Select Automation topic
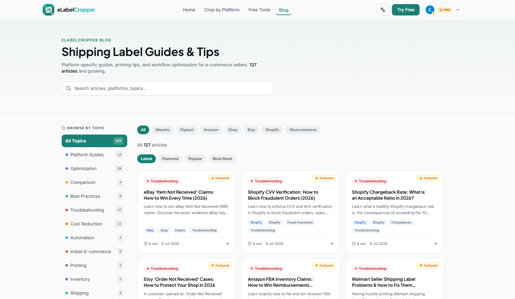The height and width of the screenshot is (299, 515). pyautogui.click(x=94, y=238)
